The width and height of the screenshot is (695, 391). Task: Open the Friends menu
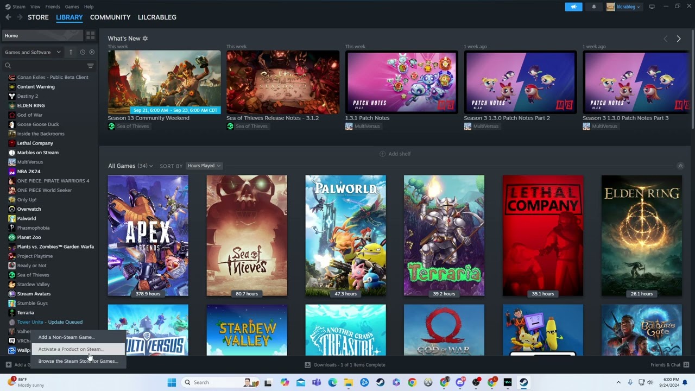(x=53, y=7)
